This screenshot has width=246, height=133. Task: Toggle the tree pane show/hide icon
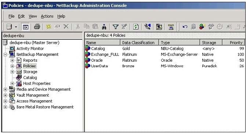(26, 27)
